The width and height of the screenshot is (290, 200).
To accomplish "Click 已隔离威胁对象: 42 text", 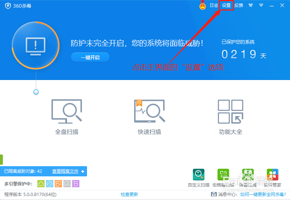I will point(23,171).
